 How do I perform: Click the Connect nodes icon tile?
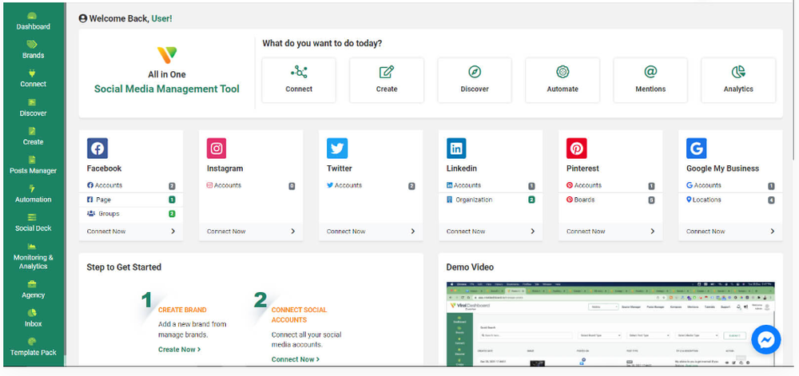[299, 81]
